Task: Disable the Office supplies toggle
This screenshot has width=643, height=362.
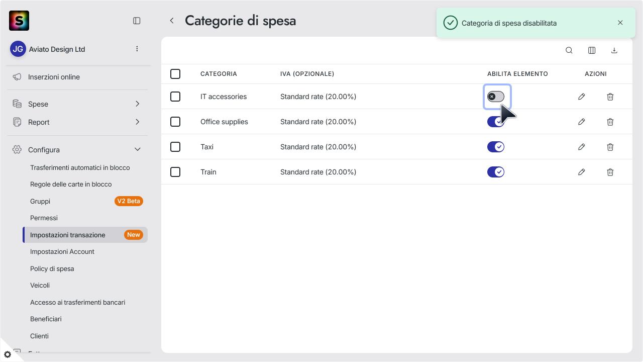Action: pyautogui.click(x=496, y=122)
